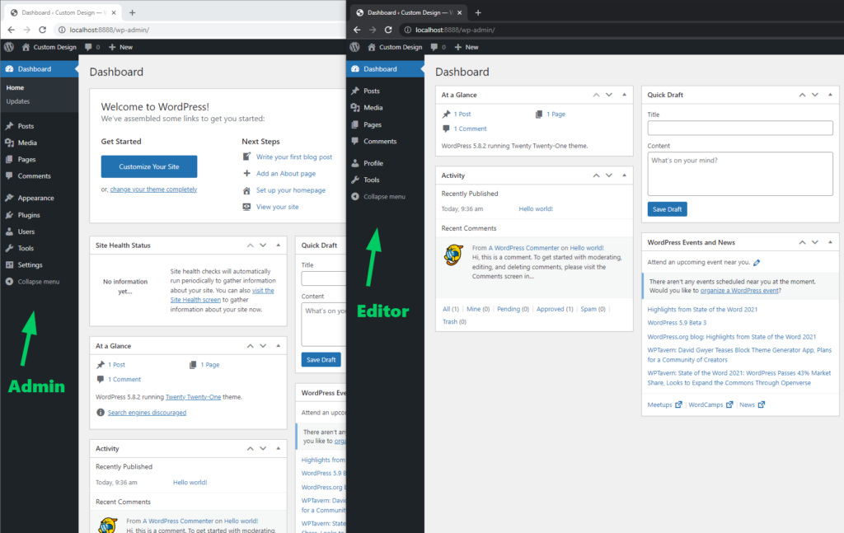This screenshot has width=844, height=533.
Task: Click 'Set up your homepage' link
Action: tap(291, 190)
